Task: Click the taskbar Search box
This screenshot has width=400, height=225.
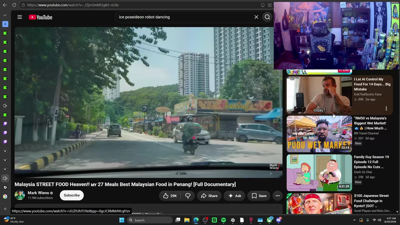Action: coord(150,220)
